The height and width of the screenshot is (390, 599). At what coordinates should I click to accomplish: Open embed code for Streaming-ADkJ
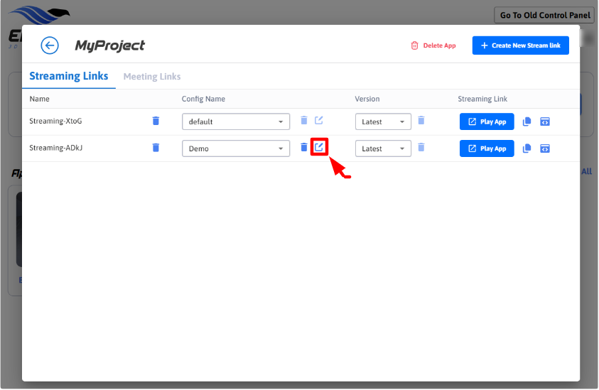tap(545, 148)
